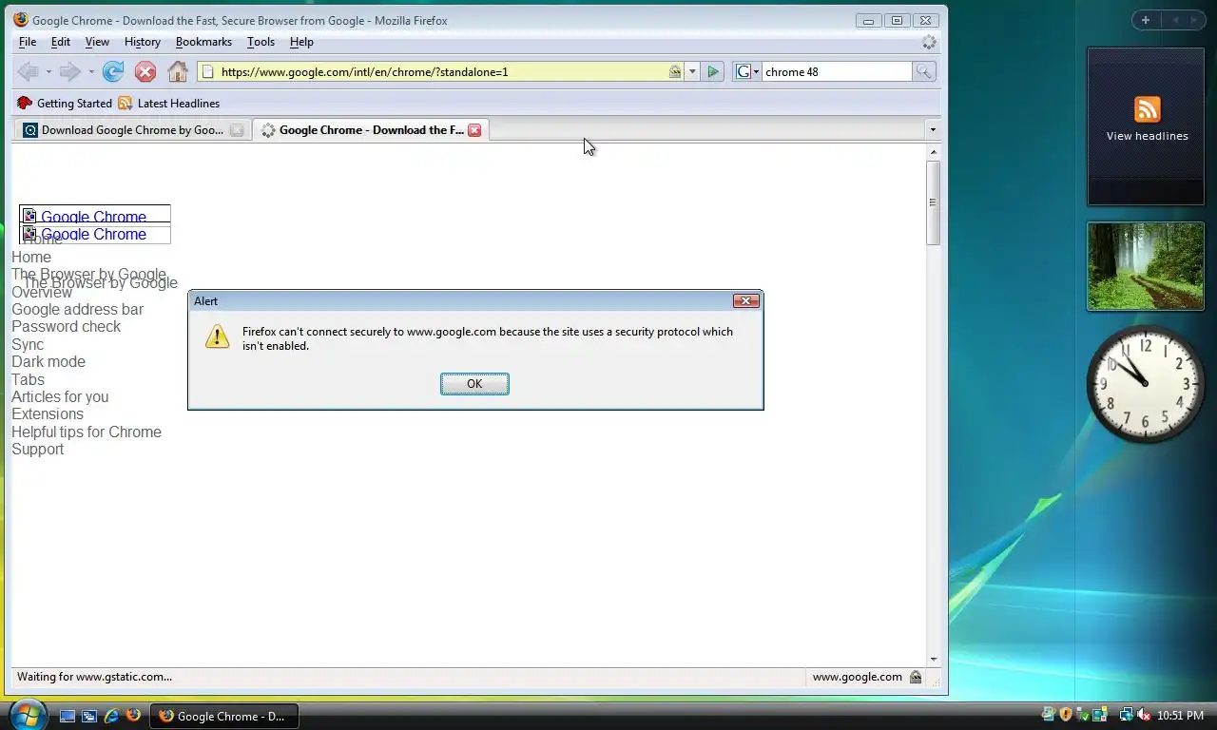
Task: Click OK in the Alert dialog
Action: tap(474, 384)
